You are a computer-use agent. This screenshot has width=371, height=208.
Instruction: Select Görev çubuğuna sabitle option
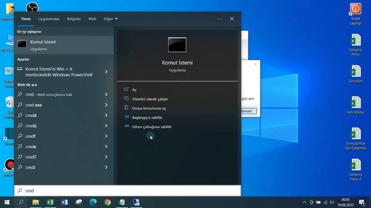click(x=152, y=127)
